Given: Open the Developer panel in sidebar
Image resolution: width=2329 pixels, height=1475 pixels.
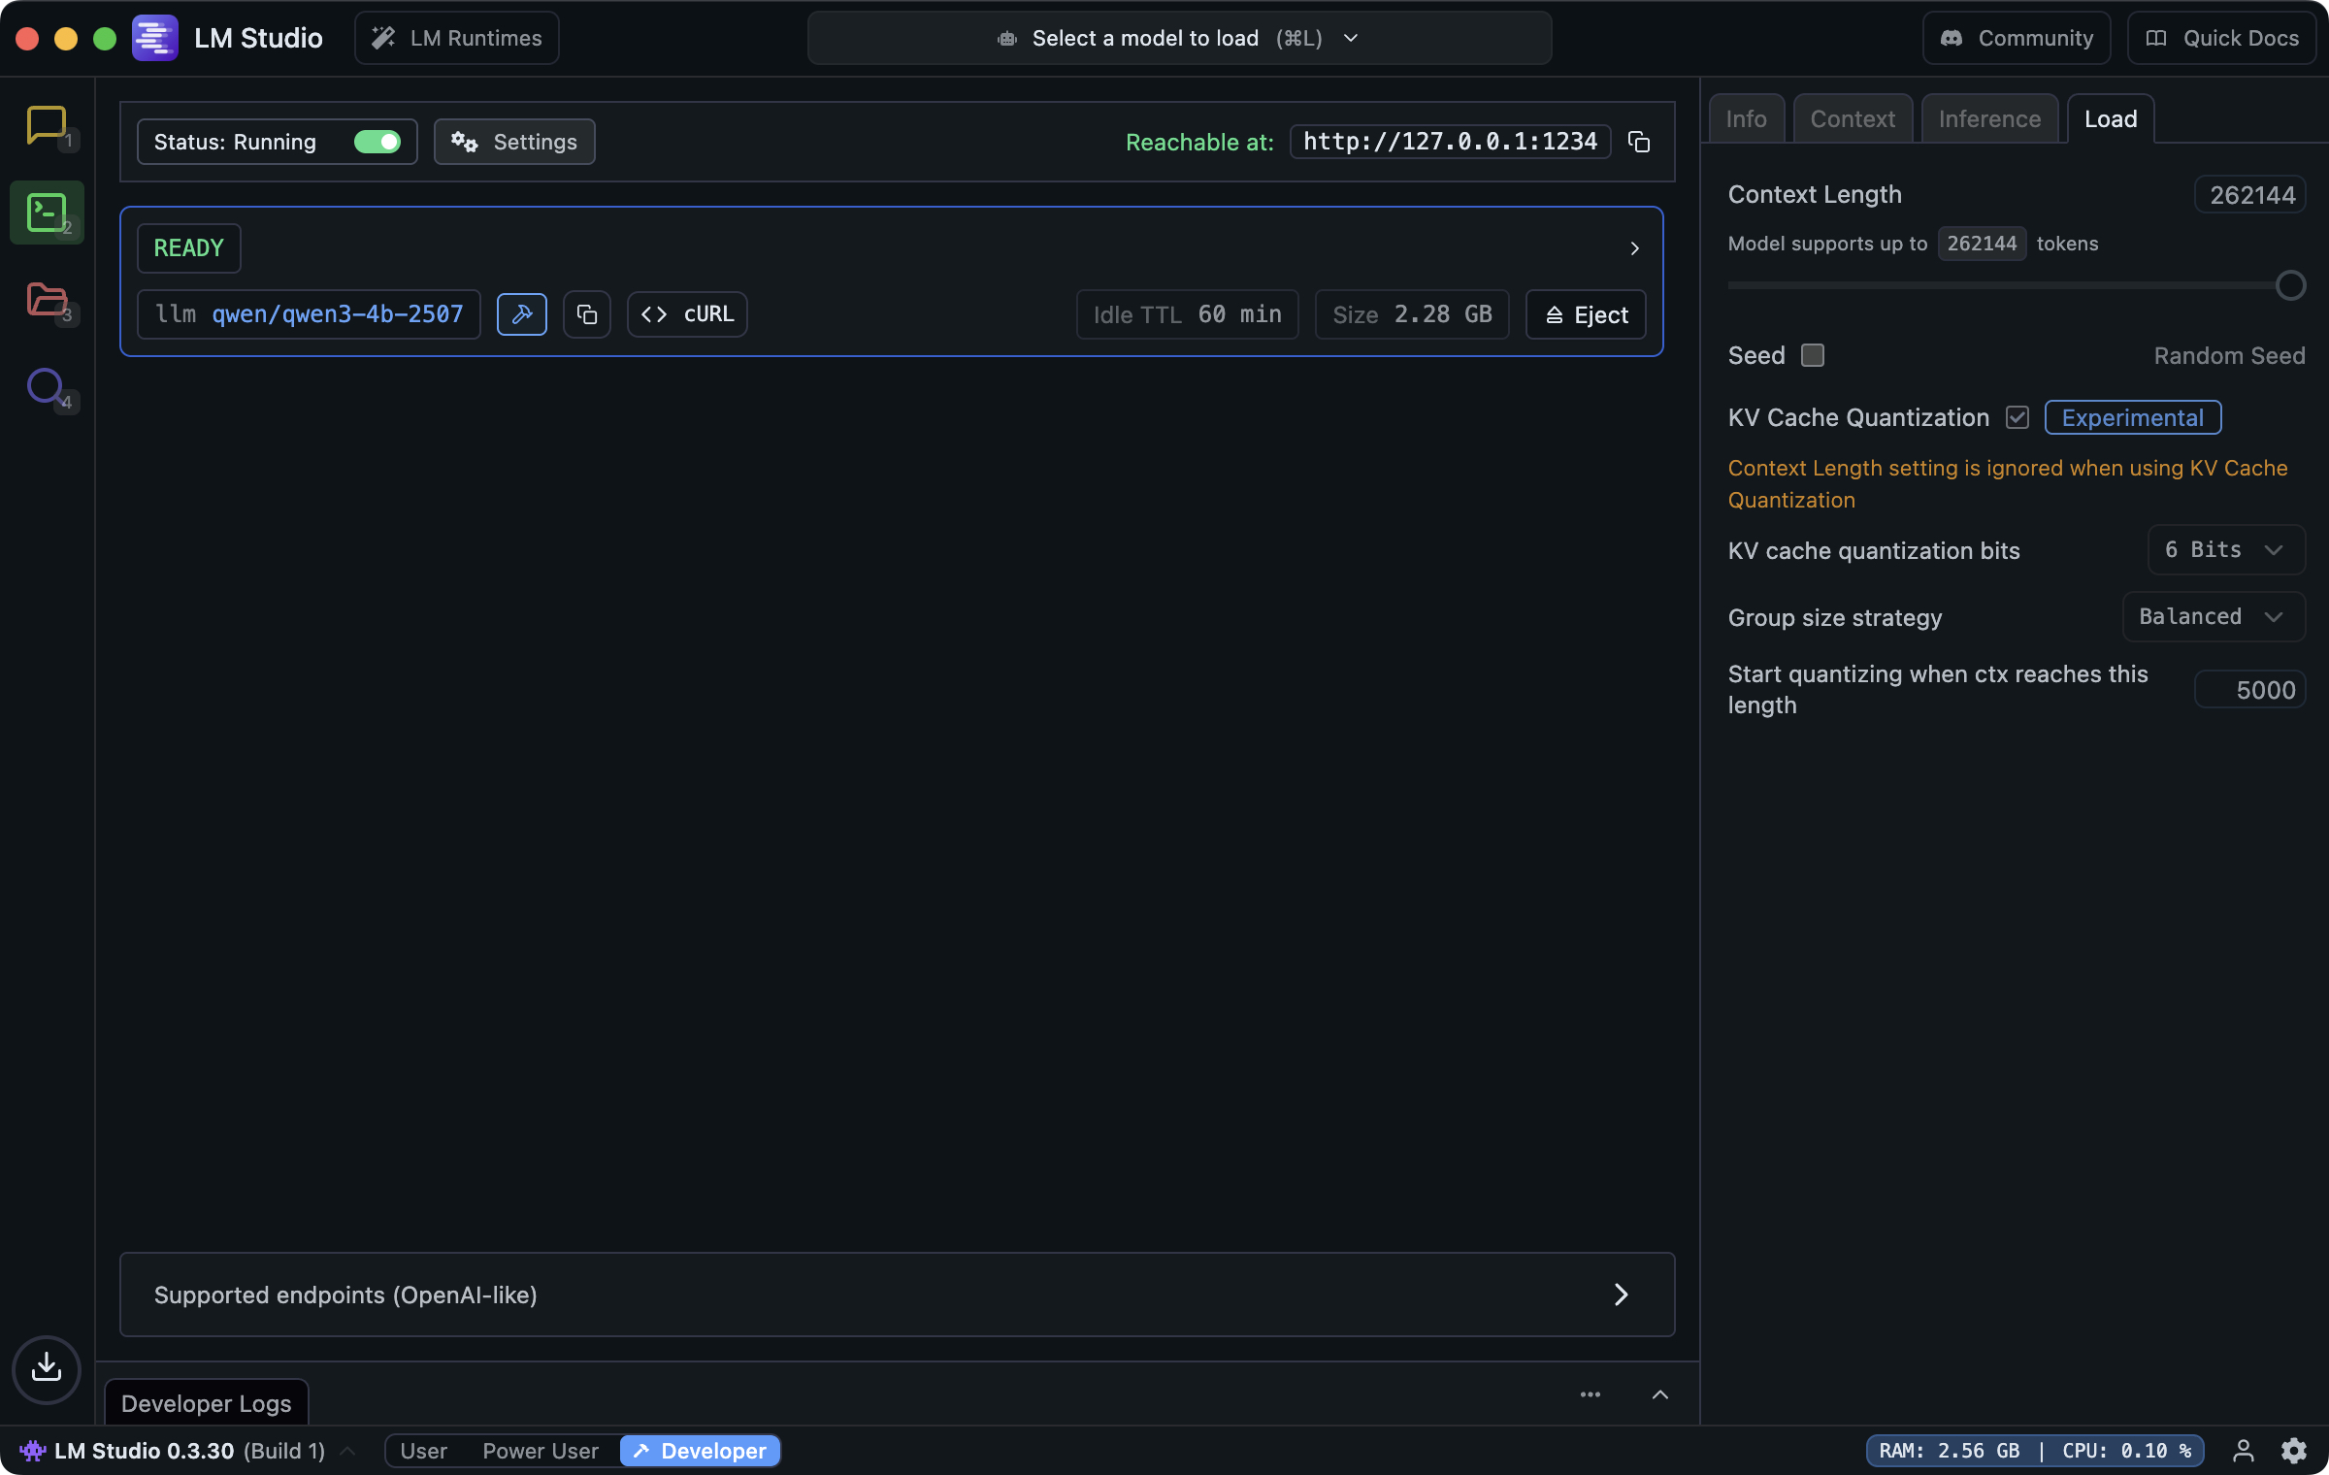Looking at the screenshot, I should tap(47, 212).
